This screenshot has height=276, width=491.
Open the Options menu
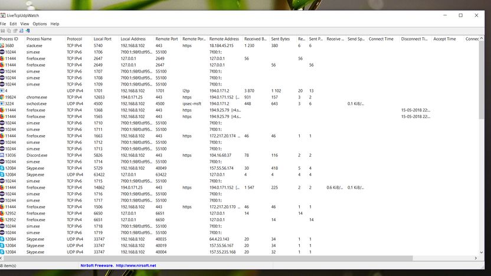(40, 24)
